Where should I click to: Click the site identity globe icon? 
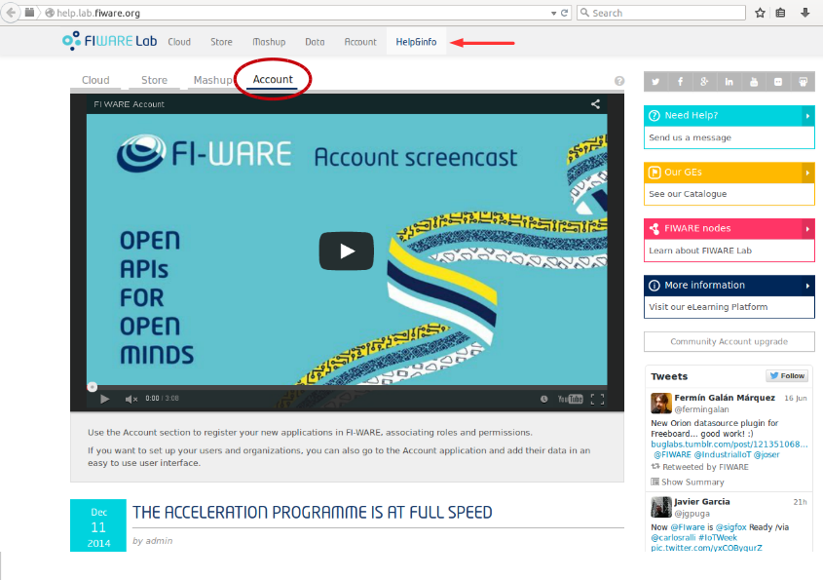tap(50, 13)
